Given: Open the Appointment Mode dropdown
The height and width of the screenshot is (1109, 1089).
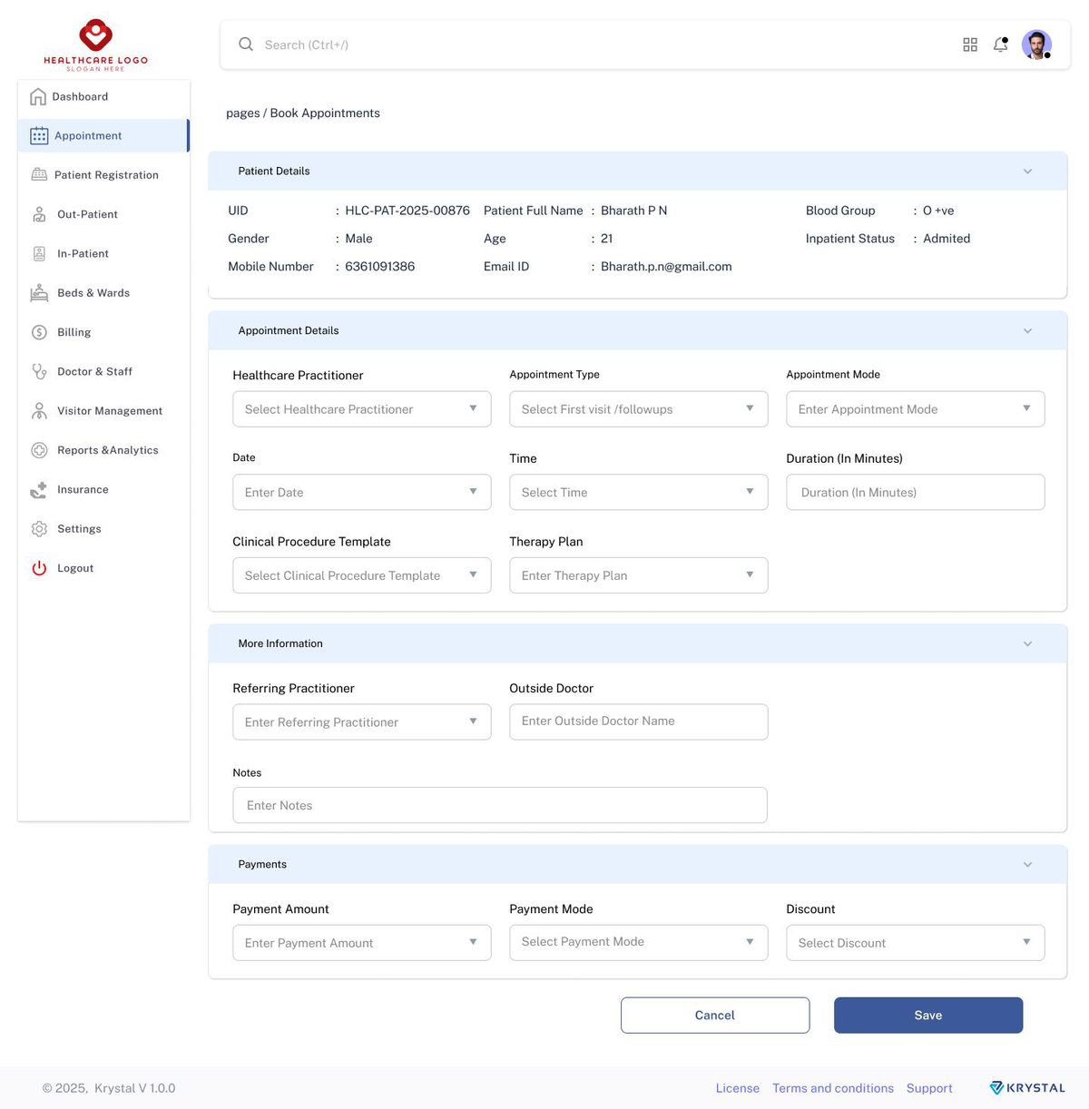Looking at the screenshot, I should 916,409.
